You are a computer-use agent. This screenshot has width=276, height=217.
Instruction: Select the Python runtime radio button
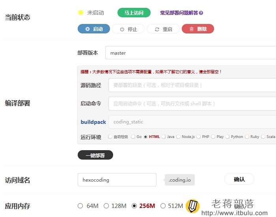228,136
